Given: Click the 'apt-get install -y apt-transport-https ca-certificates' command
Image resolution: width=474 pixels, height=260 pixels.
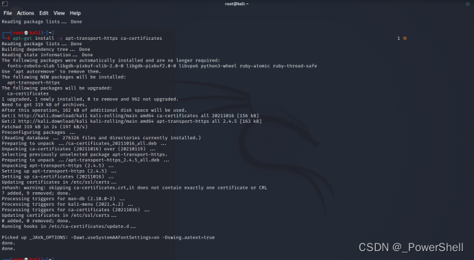Looking at the screenshot, I should [x=87, y=38].
